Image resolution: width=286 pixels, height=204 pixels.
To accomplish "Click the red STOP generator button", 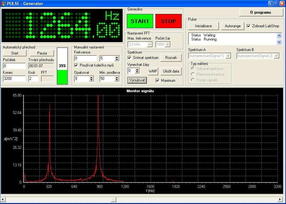I will [168, 21].
